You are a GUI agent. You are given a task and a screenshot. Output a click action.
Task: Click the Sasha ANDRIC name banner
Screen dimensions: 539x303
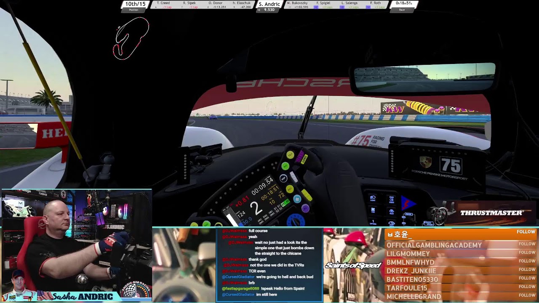tap(77, 296)
